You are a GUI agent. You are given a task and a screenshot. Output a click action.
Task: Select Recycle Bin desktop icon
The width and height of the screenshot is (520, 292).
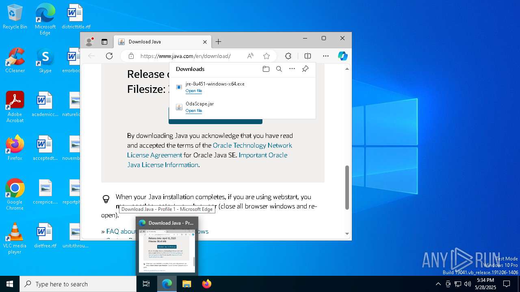click(x=15, y=17)
